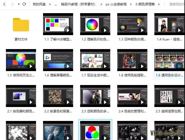Play video 2.5 透明信息在颜
The image size is (185, 140).
click(179, 102)
